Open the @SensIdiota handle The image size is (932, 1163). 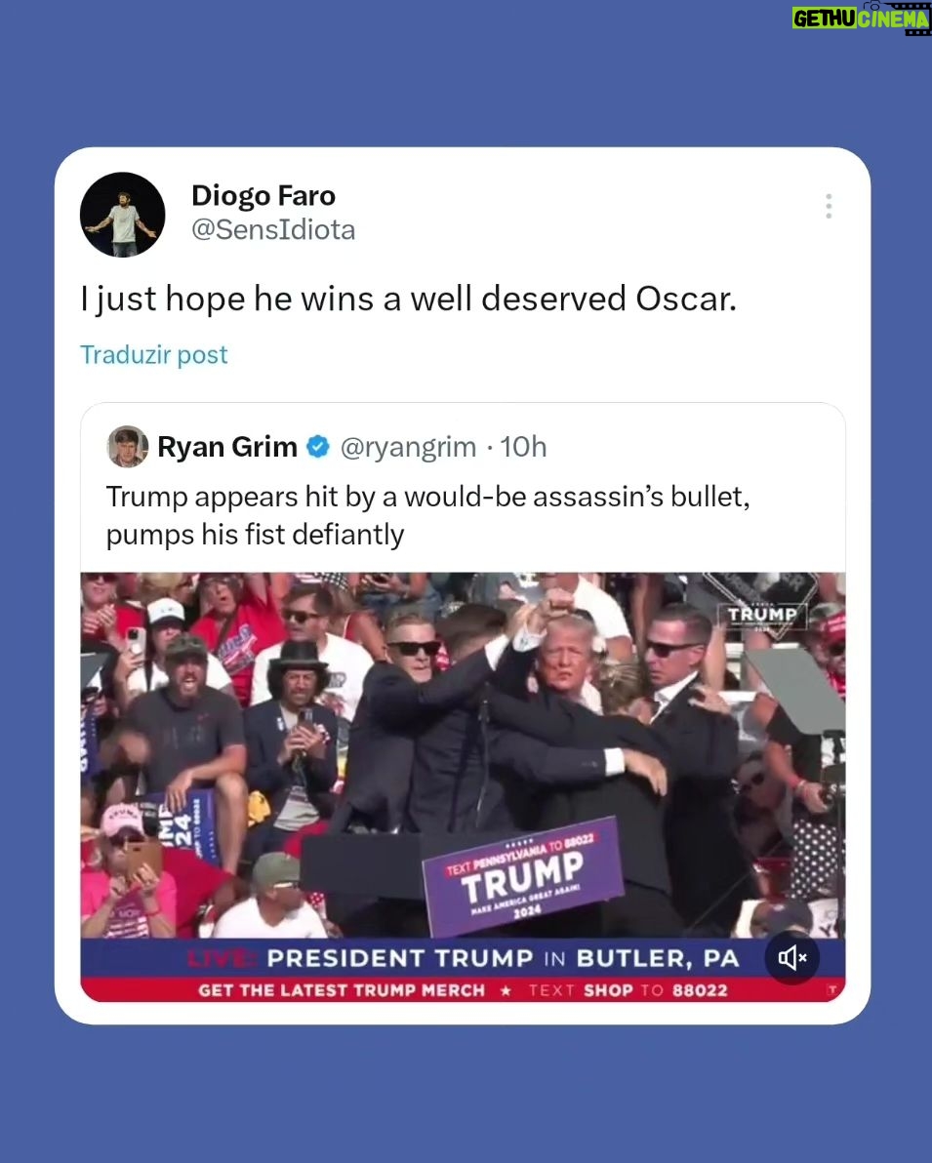[273, 230]
